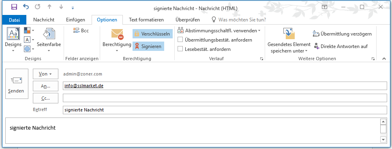392x149 pixels.
Task: Click the Redo arrow icon
Action: click(x=38, y=7)
